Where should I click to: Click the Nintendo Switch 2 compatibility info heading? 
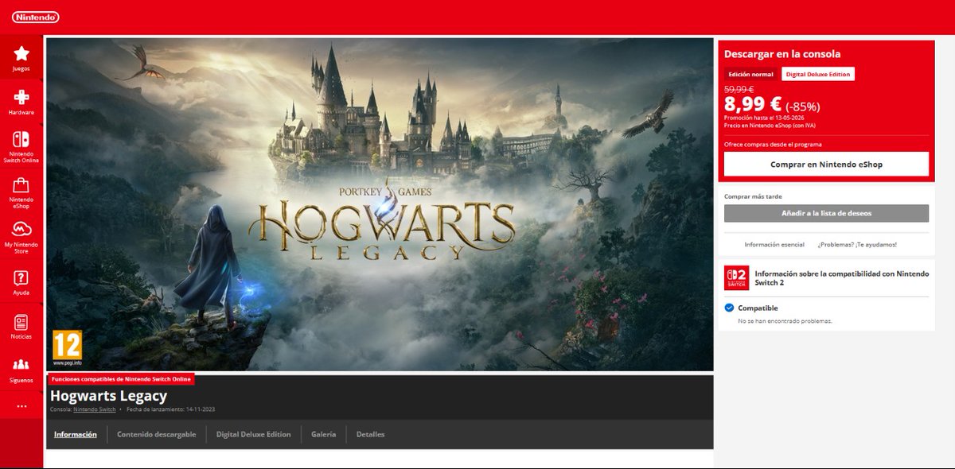point(841,277)
